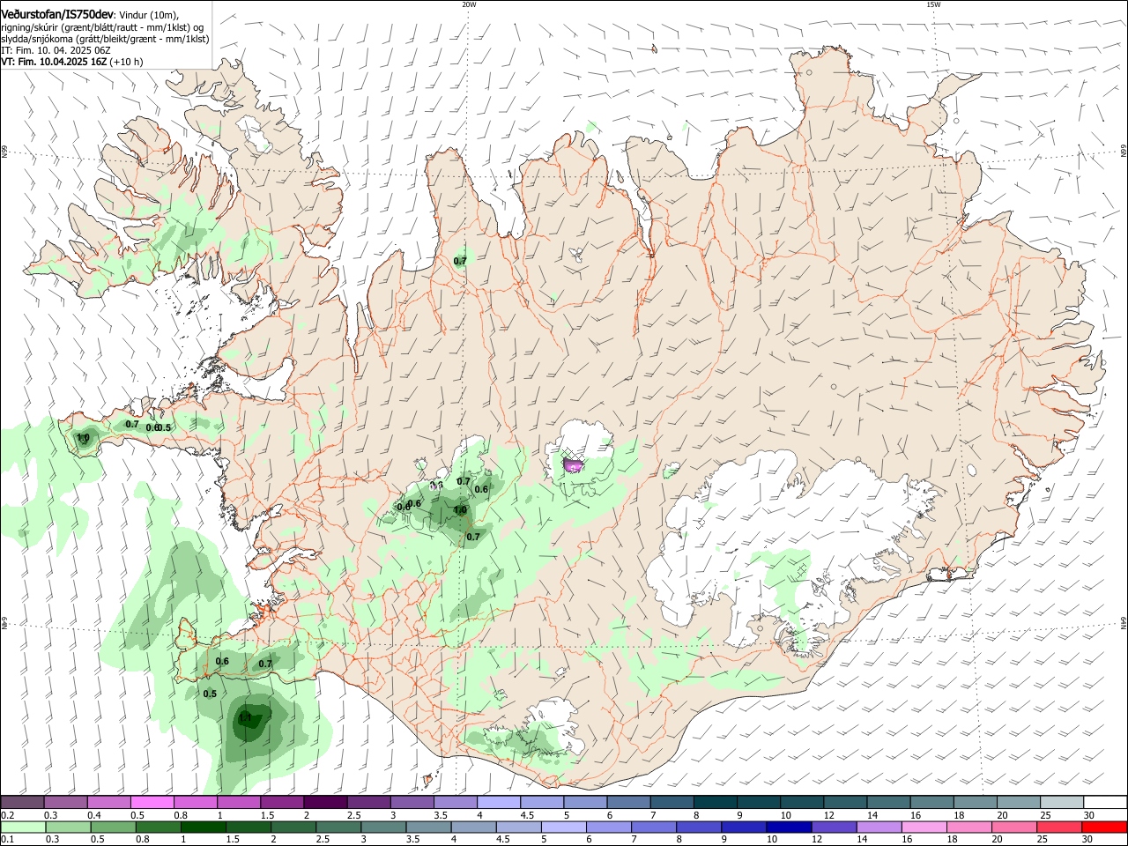Click the Veðurstofan/IS750dev title text
This screenshot has width=1128, height=846.
click(x=57, y=15)
